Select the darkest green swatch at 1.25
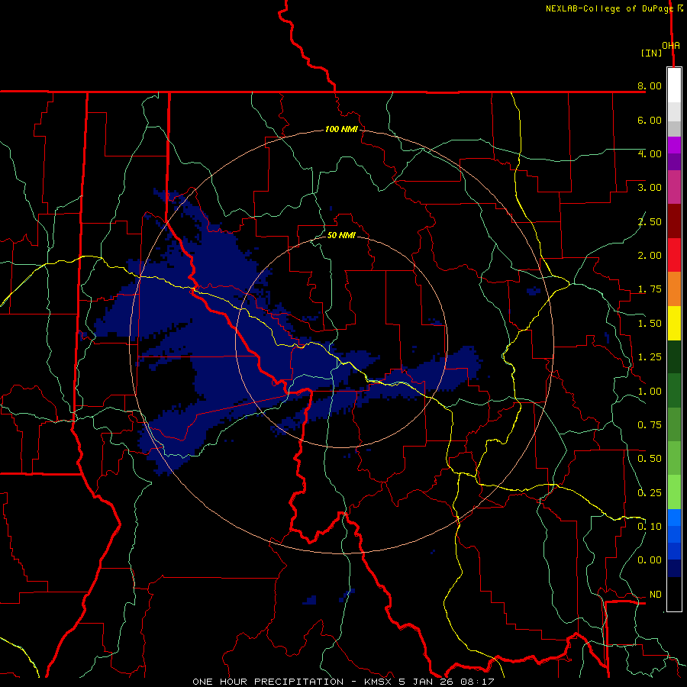Viewport: 687px width, 687px height. [674, 356]
